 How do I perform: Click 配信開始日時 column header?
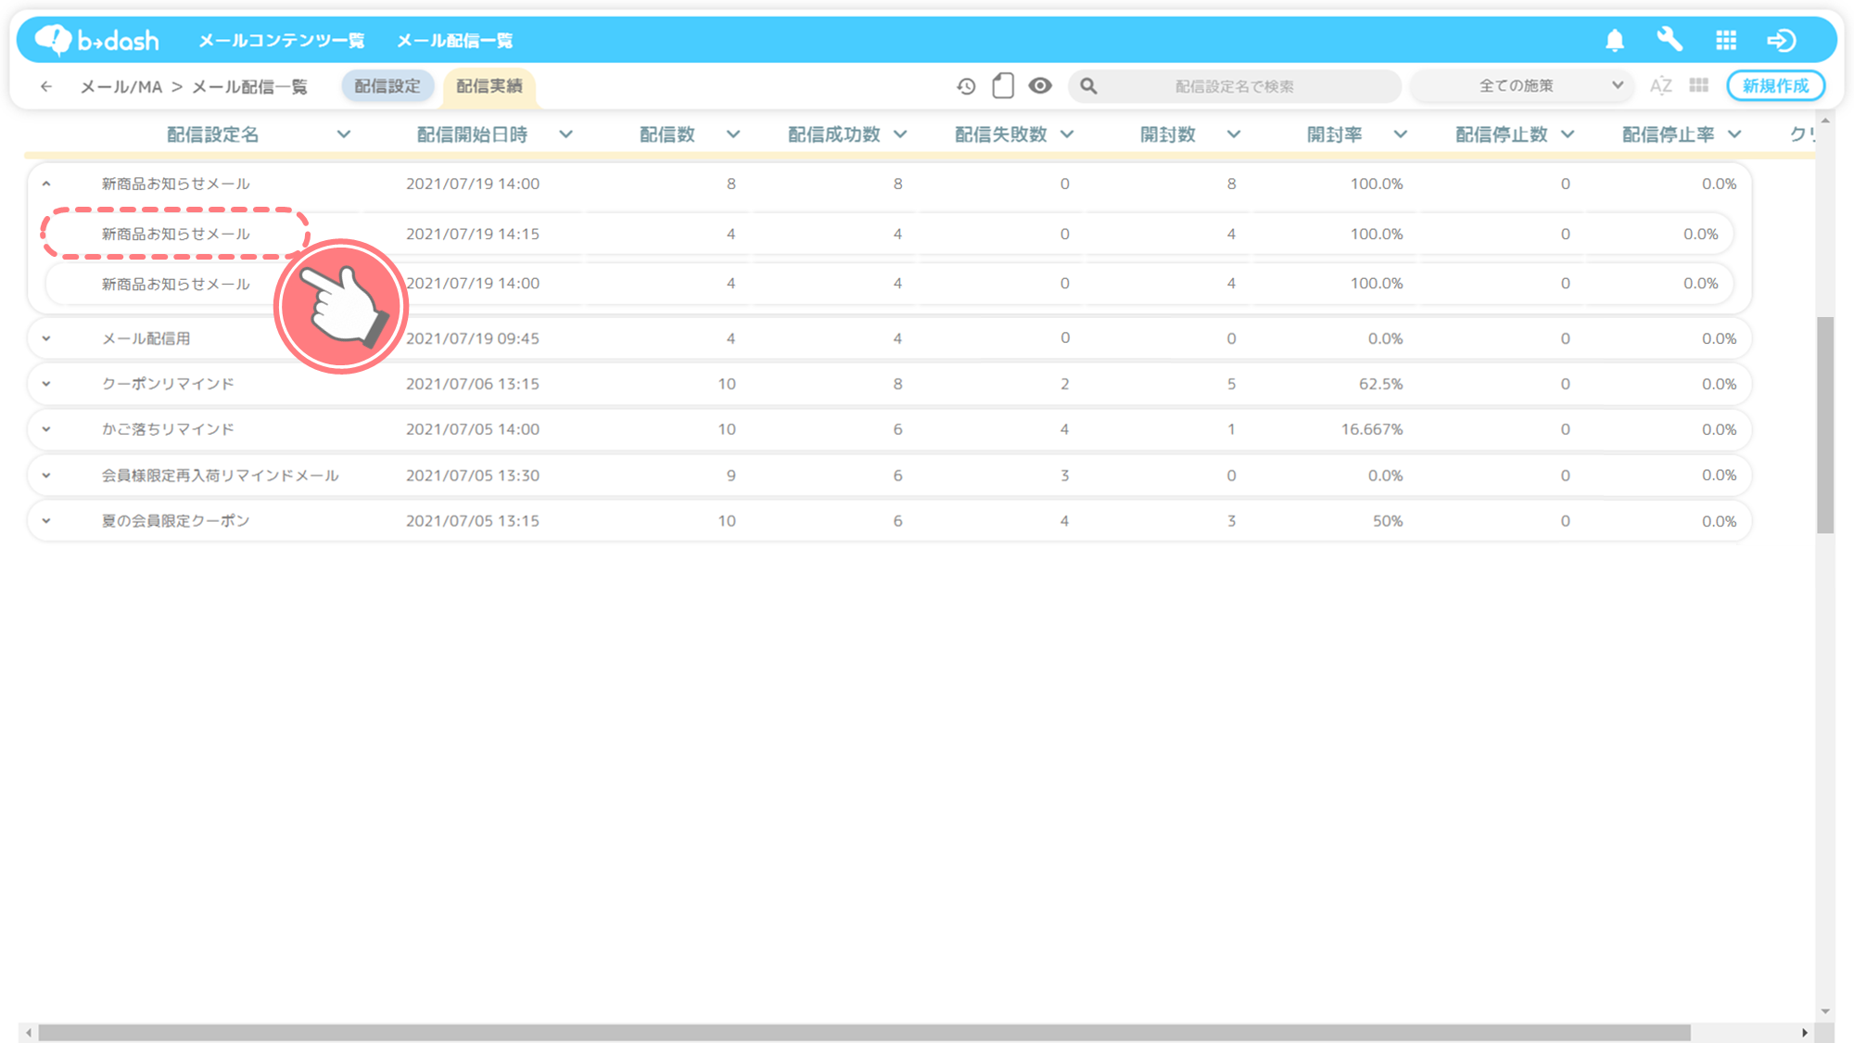coord(472,134)
